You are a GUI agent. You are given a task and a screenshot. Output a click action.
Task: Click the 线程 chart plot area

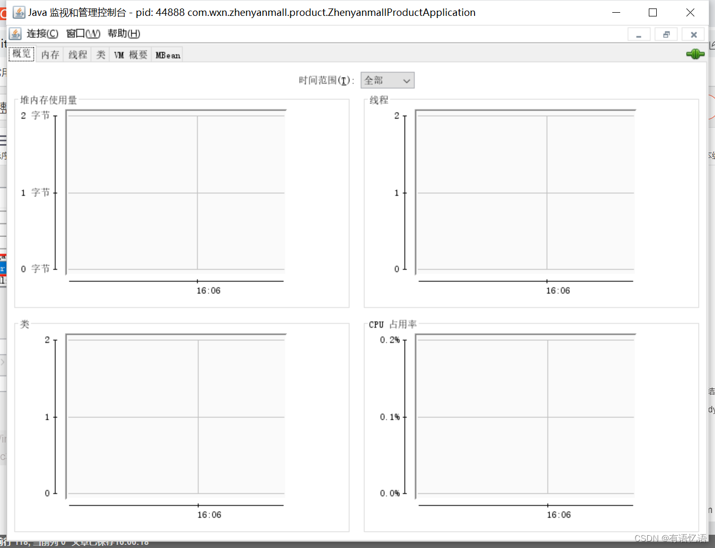click(x=525, y=192)
